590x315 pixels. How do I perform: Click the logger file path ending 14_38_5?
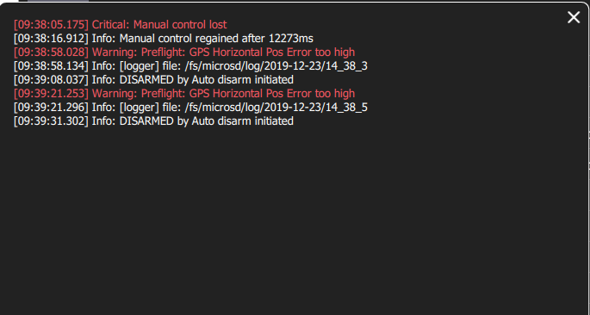[276, 108]
